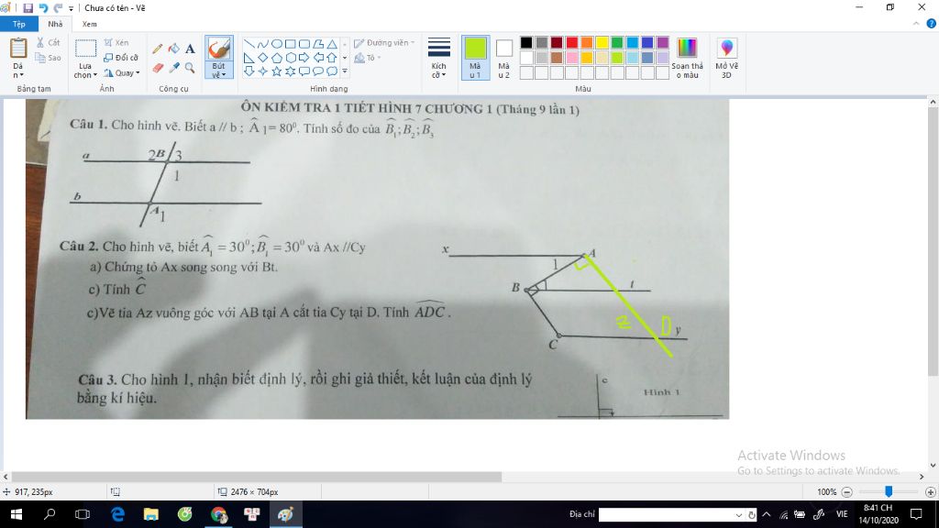
Task: Open Mở Vẽ 3D (Paint 3D)
Action: click(x=726, y=58)
